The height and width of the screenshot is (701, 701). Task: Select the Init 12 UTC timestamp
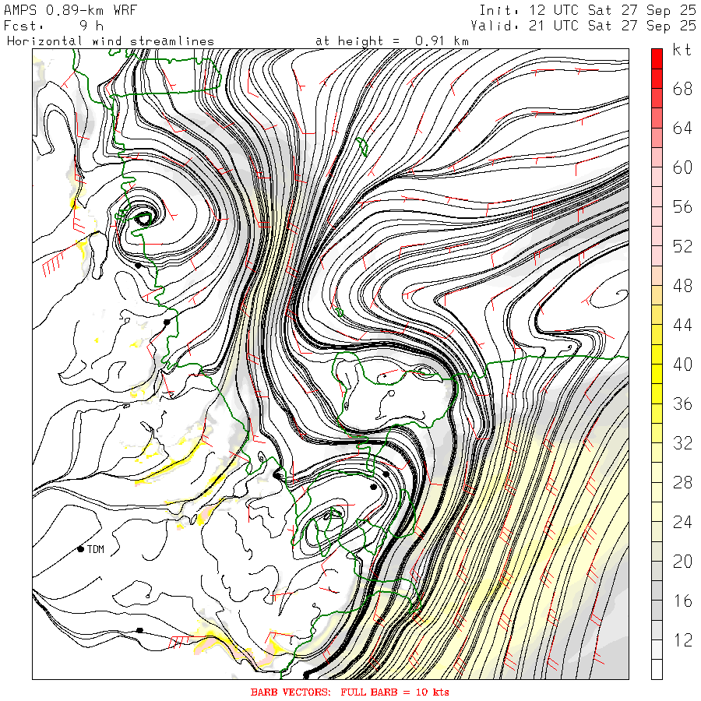587,10
